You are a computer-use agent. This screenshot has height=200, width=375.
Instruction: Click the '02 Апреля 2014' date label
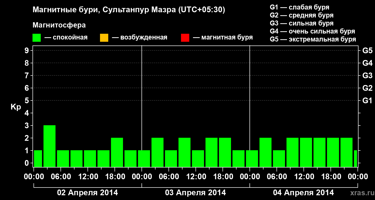[x=87, y=193]
